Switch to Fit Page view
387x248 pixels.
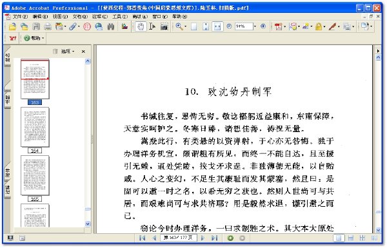pyautogui.click(x=206, y=26)
